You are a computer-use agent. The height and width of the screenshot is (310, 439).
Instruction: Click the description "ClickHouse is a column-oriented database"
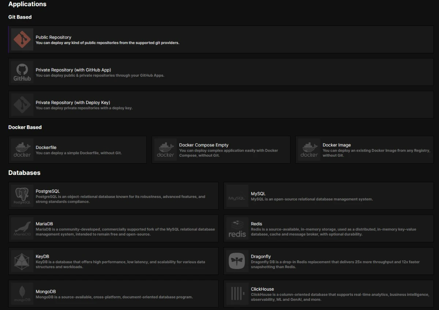340,297
